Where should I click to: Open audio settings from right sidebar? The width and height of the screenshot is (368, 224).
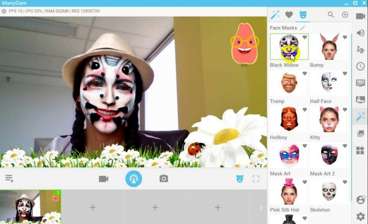tap(360, 33)
